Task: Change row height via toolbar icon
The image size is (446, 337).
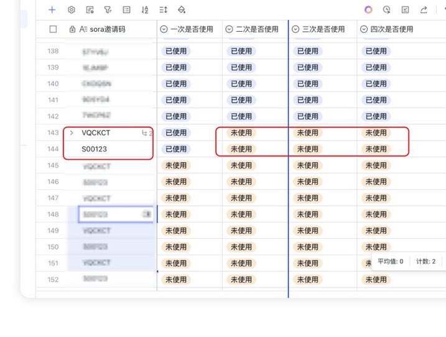Action: 163,10
